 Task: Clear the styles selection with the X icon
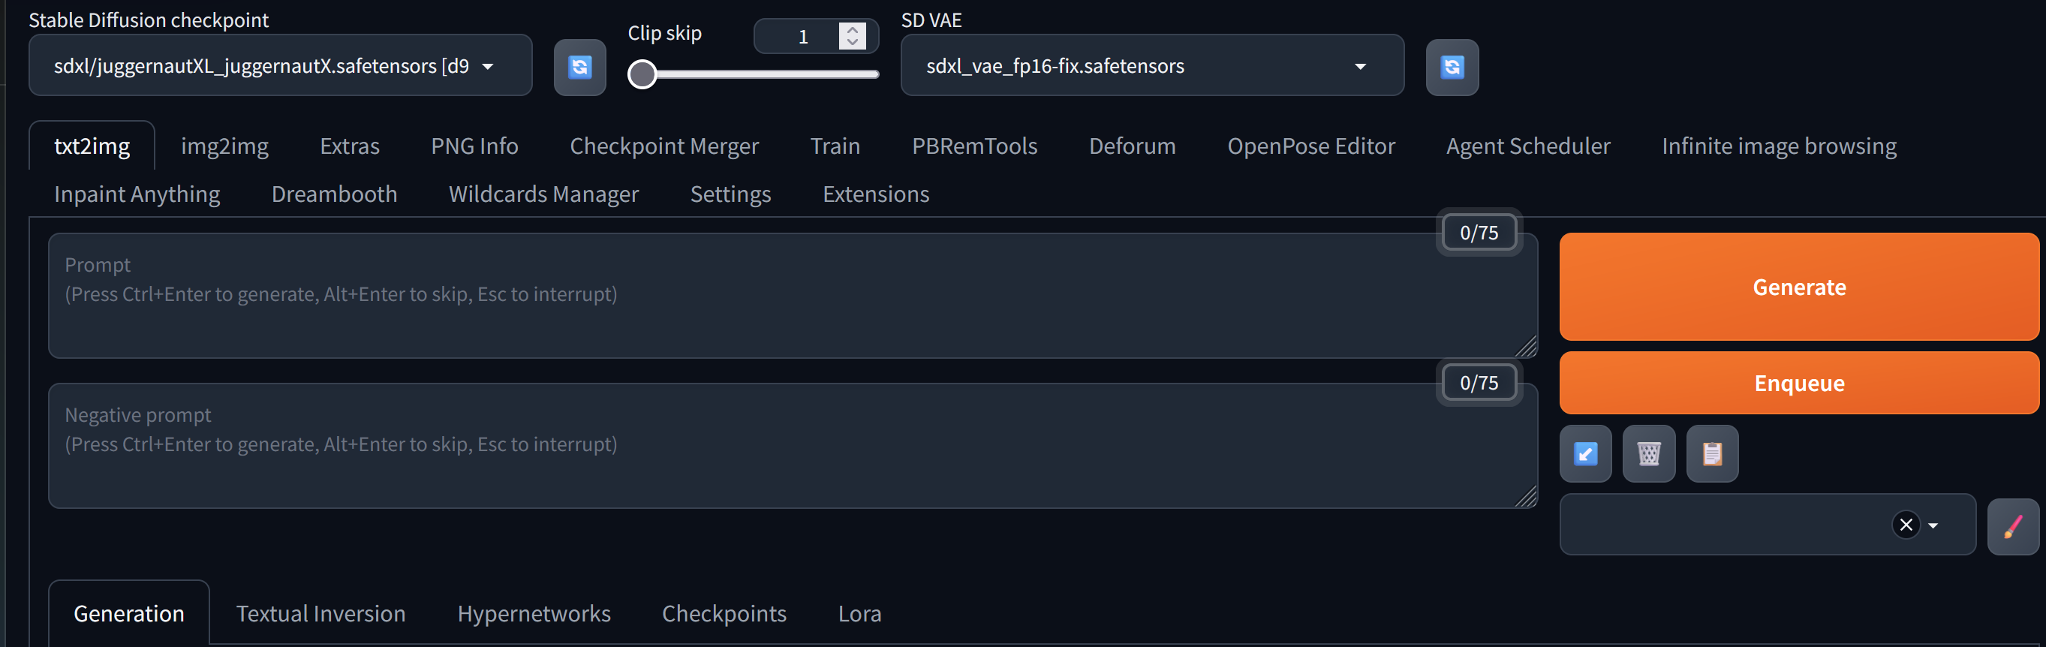pyautogui.click(x=1906, y=525)
